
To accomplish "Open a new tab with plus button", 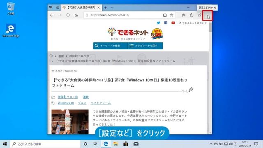I will [106, 7].
